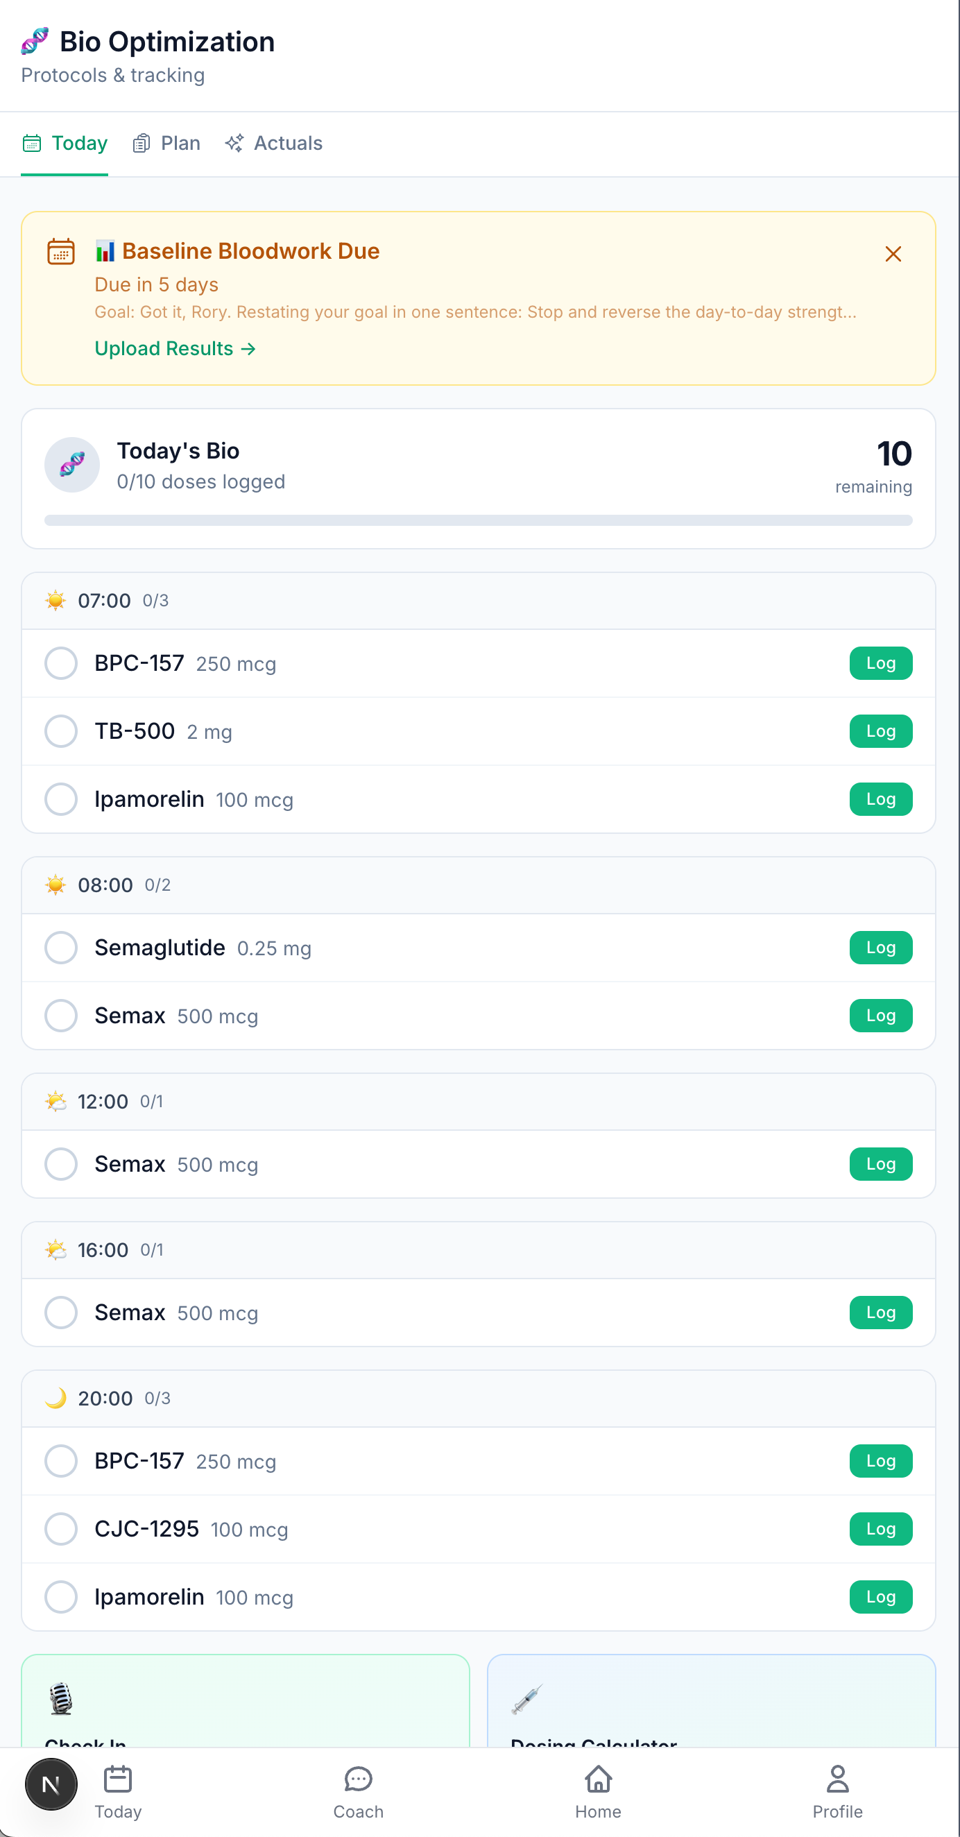Switch to the Plan tab
The height and width of the screenshot is (1837, 960).
[x=167, y=144]
